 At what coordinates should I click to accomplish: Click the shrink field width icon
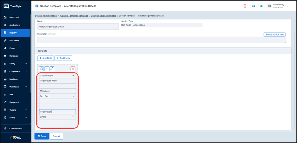[x=47, y=69]
